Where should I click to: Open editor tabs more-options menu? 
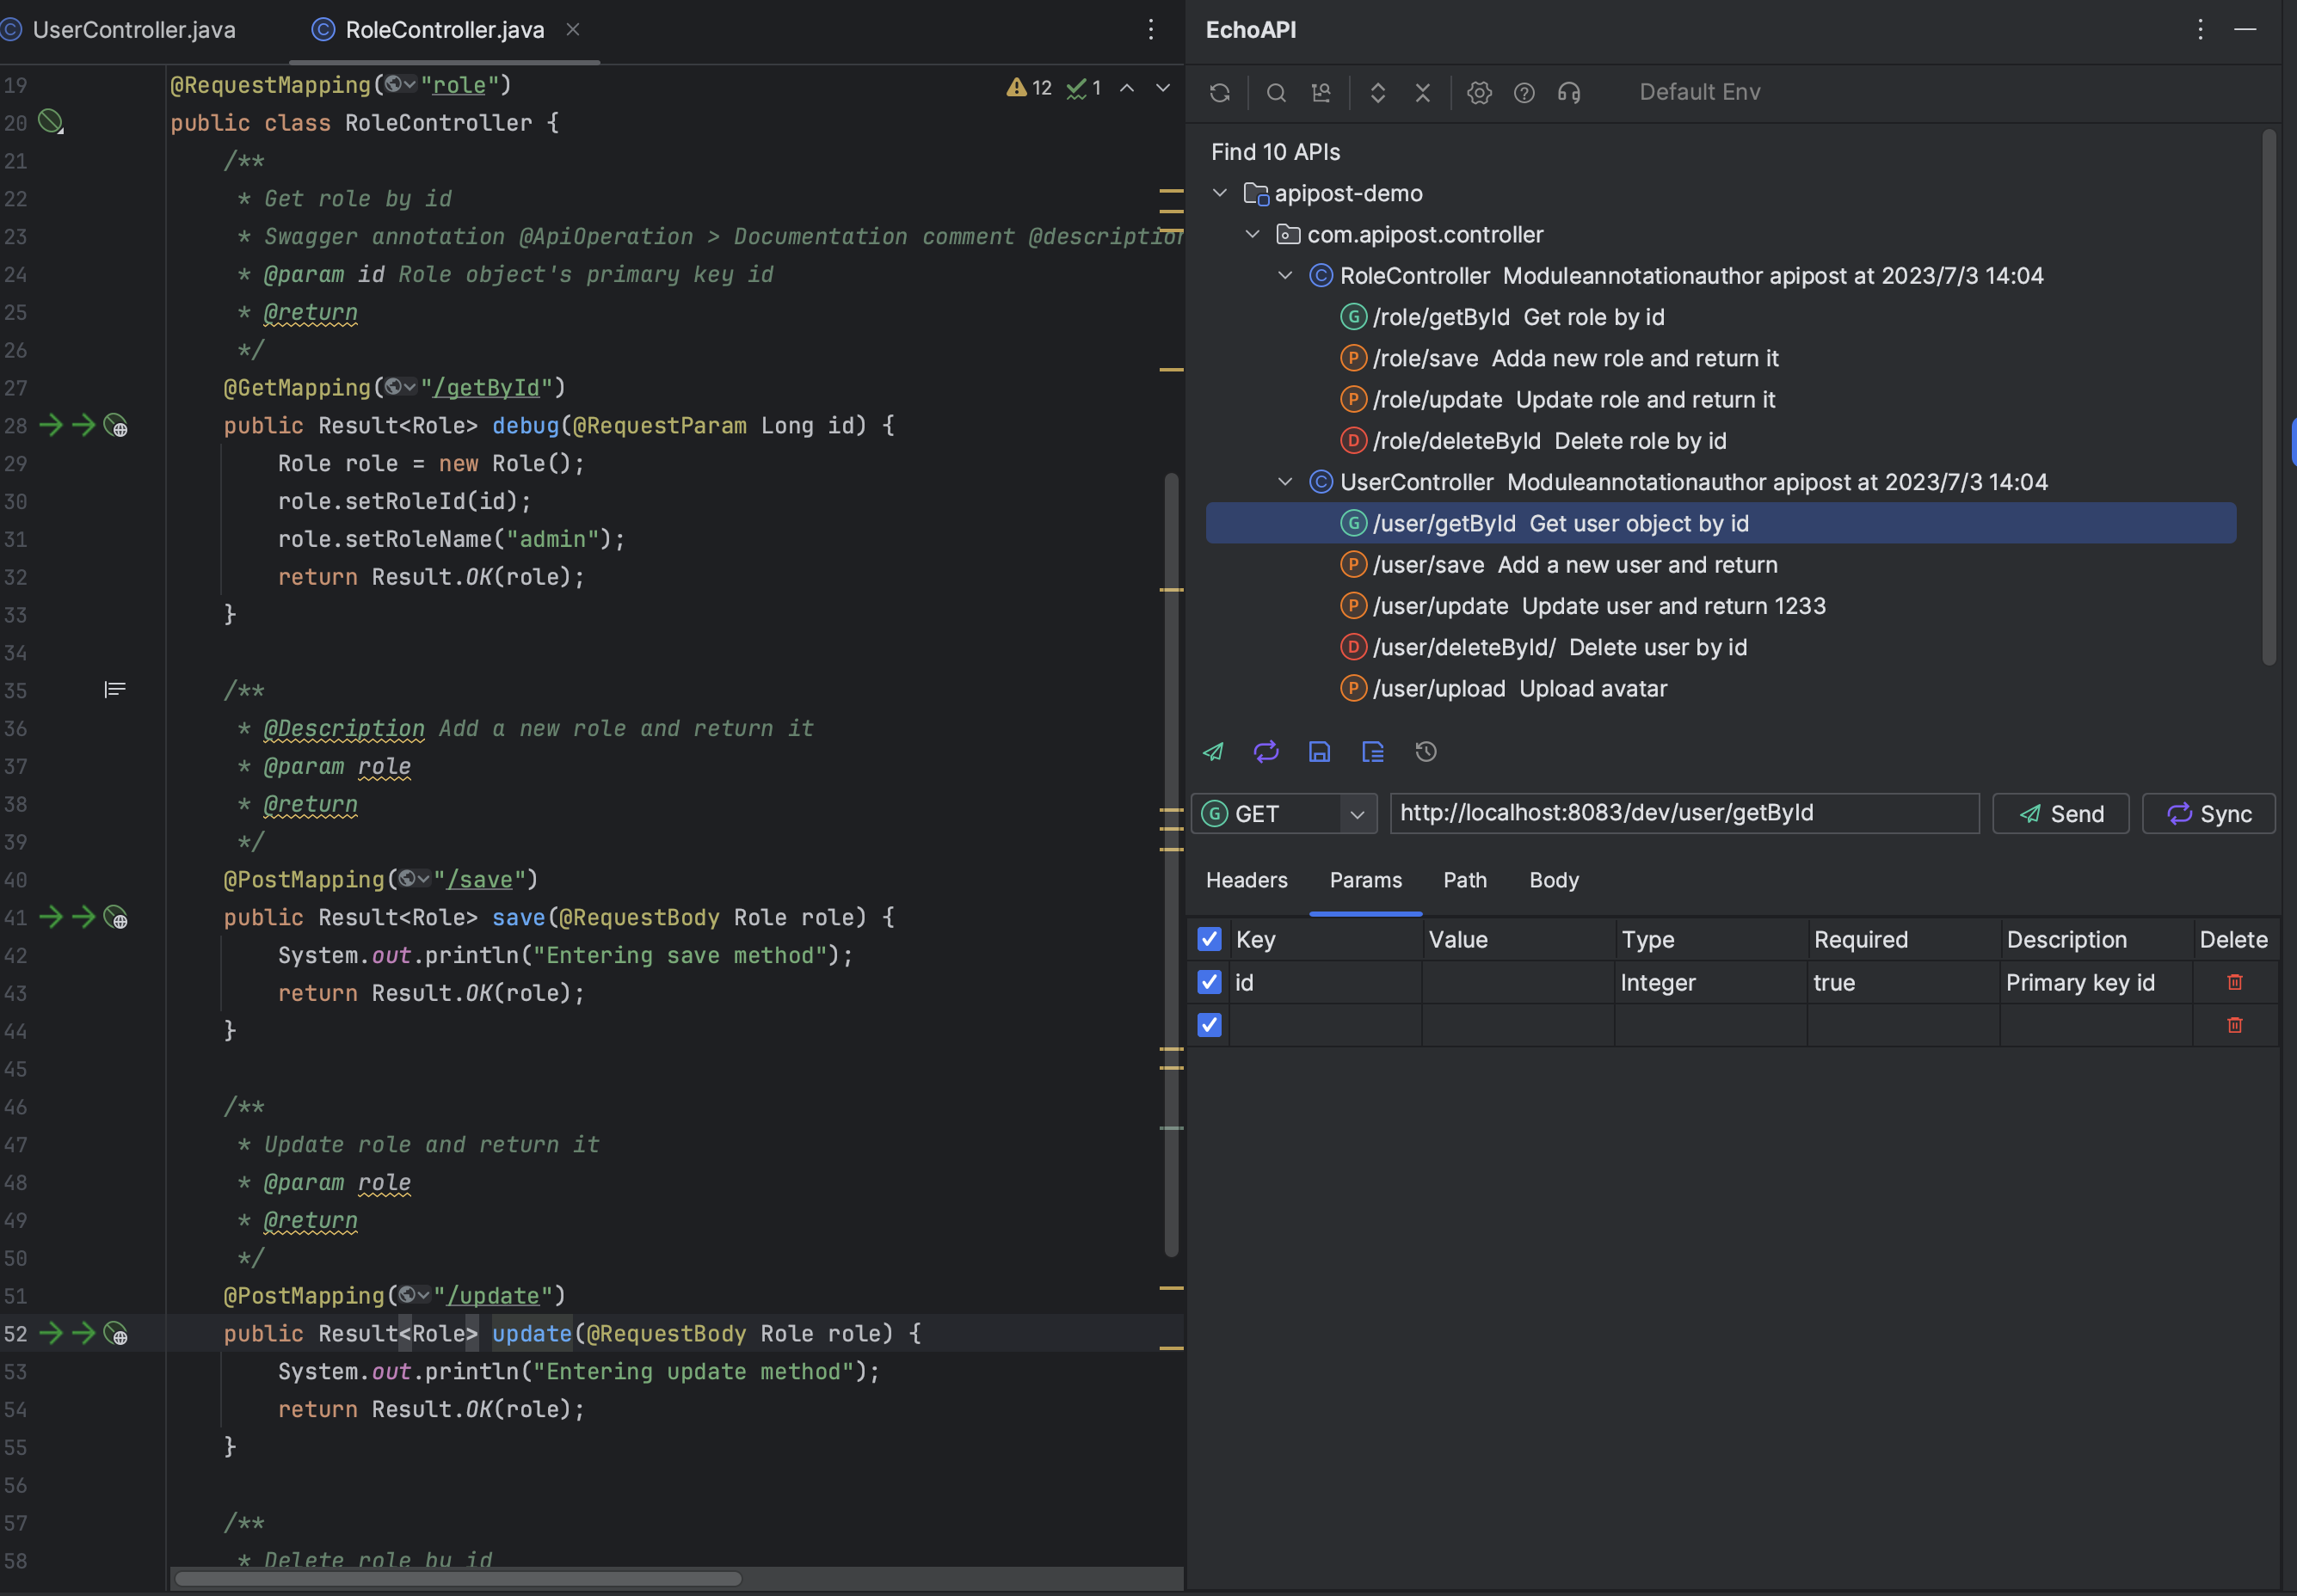click(x=1150, y=30)
